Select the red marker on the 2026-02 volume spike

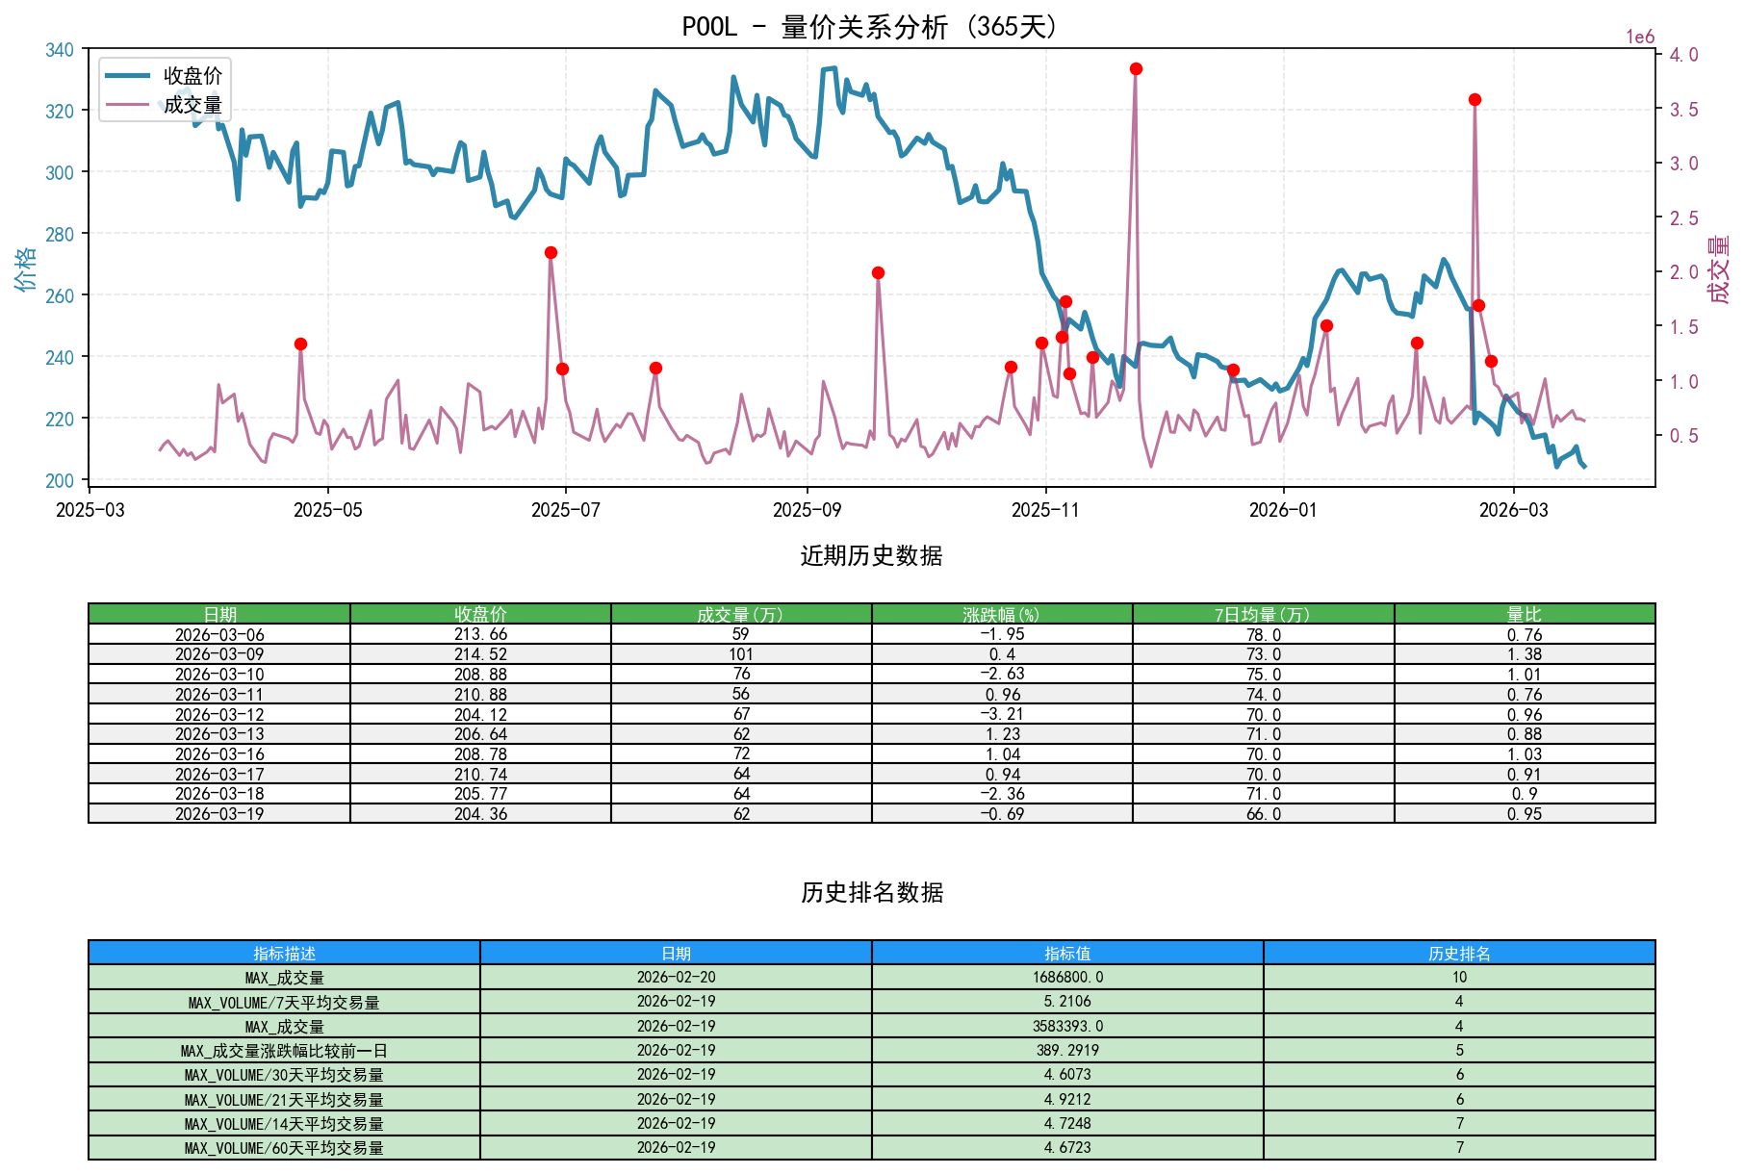(x=1475, y=99)
